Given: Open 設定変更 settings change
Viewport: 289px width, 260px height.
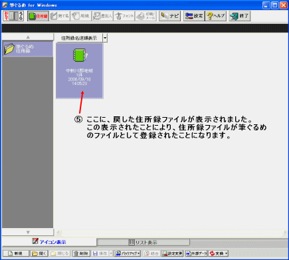Looking at the screenshot, I should tap(173, 253).
